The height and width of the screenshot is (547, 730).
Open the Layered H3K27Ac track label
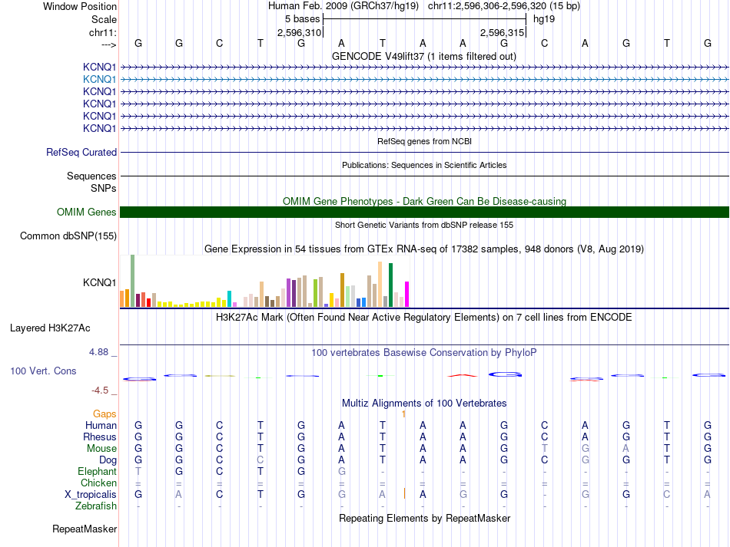[50, 328]
